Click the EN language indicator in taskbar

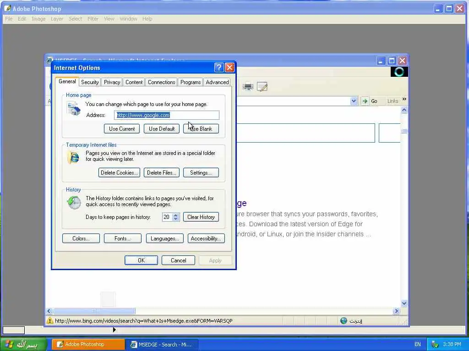pos(418,344)
